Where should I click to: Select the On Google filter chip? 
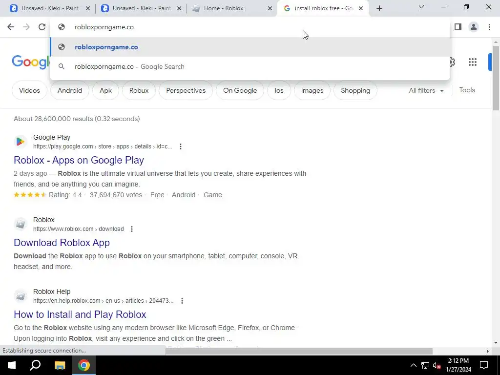[x=240, y=90]
